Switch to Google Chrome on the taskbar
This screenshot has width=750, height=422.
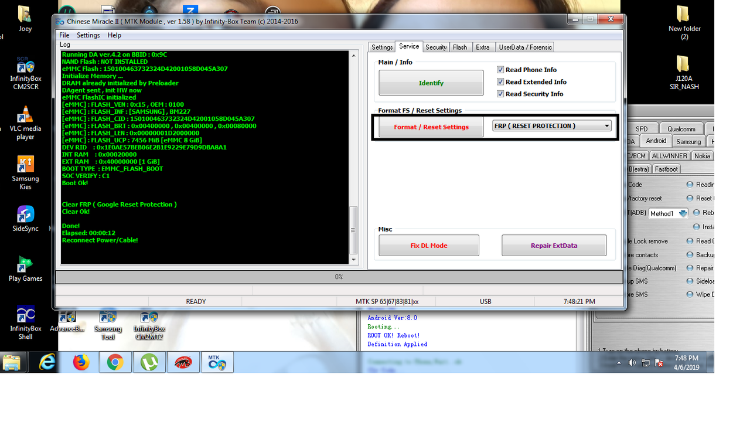click(x=115, y=363)
